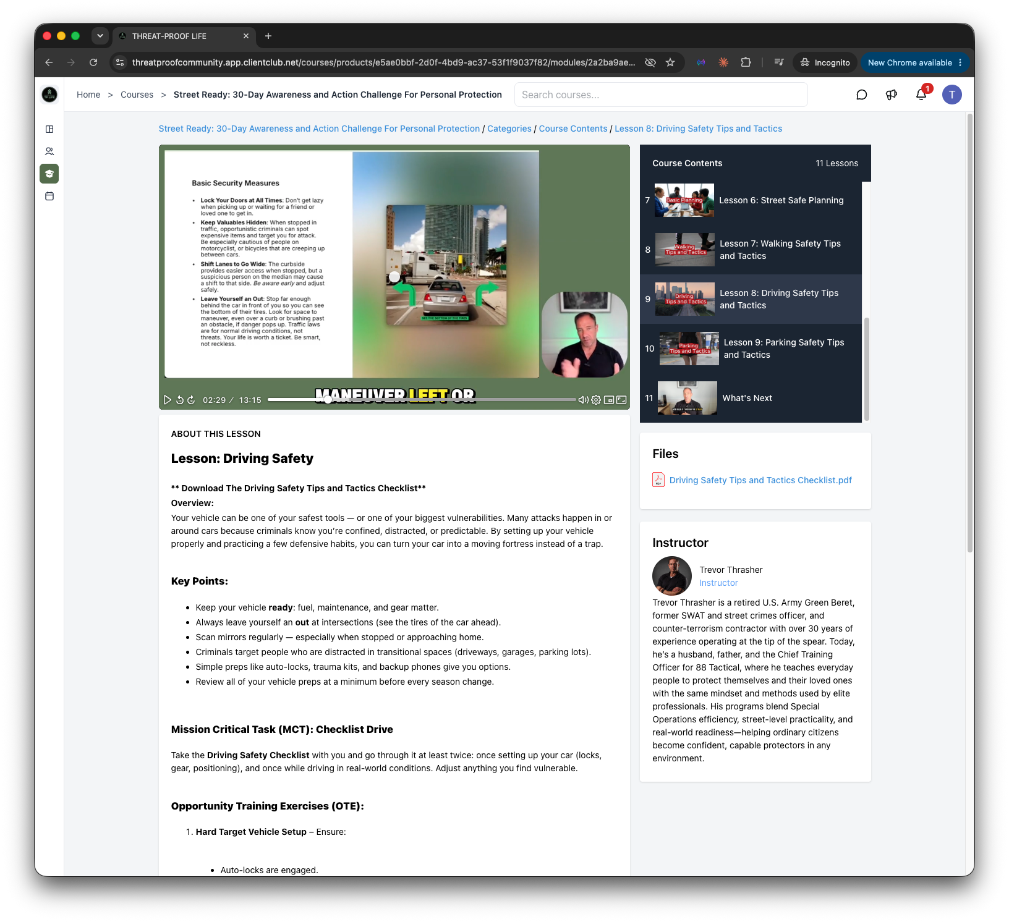Enable picture-in-picture mode
The height and width of the screenshot is (922, 1009).
click(x=609, y=400)
